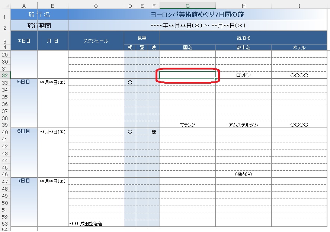
Task: Select row header 46
Action: point(5,174)
